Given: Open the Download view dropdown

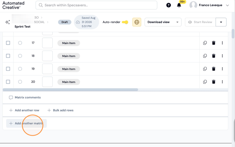Looking at the screenshot, I should coord(163,22).
